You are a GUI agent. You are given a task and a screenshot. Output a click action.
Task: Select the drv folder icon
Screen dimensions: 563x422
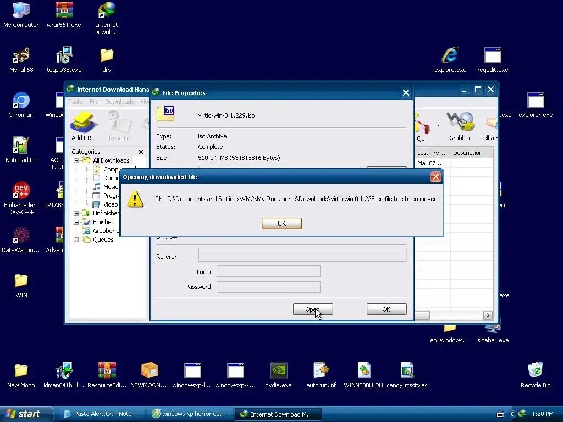click(x=107, y=60)
